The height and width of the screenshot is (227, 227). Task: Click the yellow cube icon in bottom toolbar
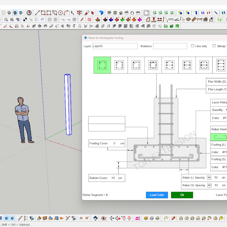click(x=146, y=218)
